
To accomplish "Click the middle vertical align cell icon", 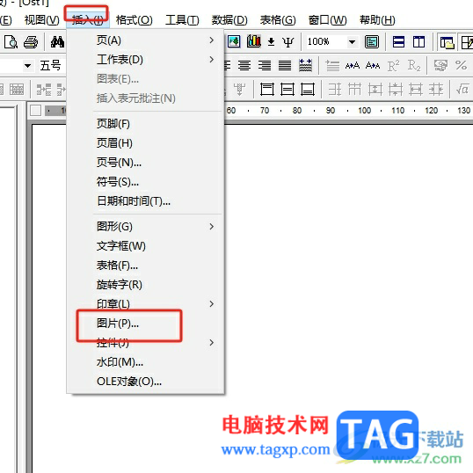I will (287, 90).
